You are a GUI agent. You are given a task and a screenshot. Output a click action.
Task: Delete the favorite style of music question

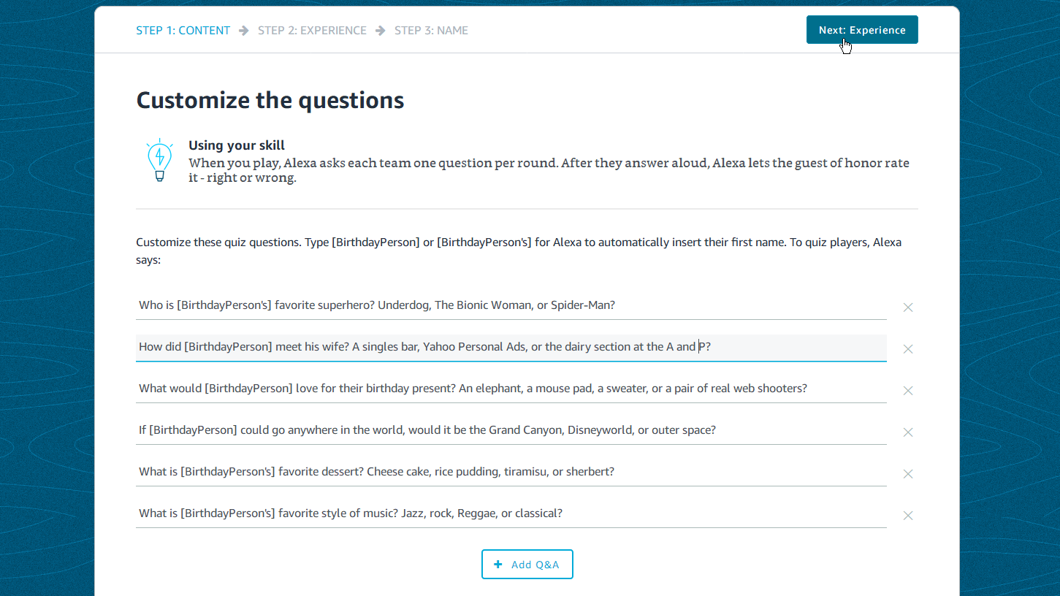tap(907, 516)
